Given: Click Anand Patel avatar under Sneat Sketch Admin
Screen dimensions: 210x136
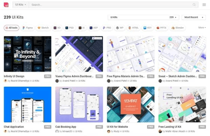Looking at the screenshot, I should point(160,81).
